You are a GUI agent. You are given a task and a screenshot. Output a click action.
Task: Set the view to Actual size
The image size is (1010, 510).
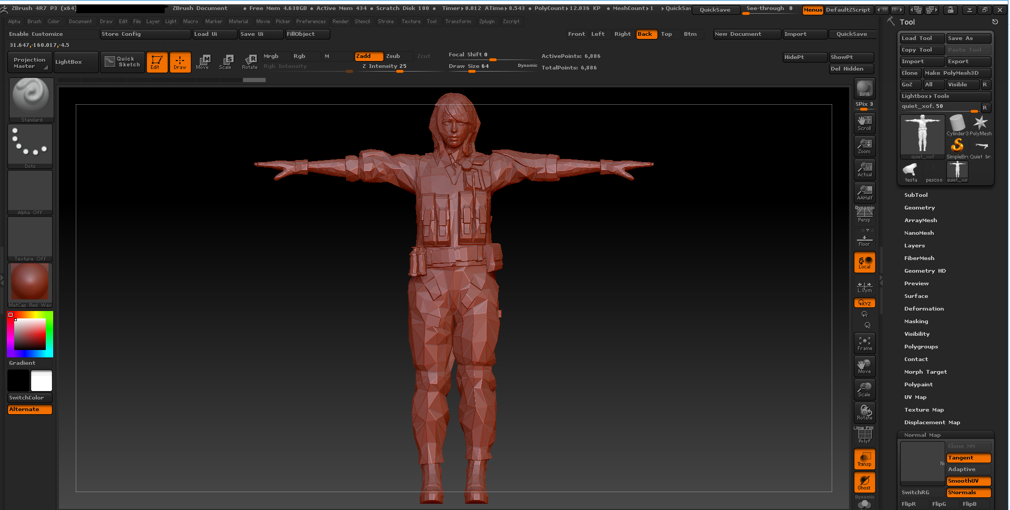coord(864,169)
